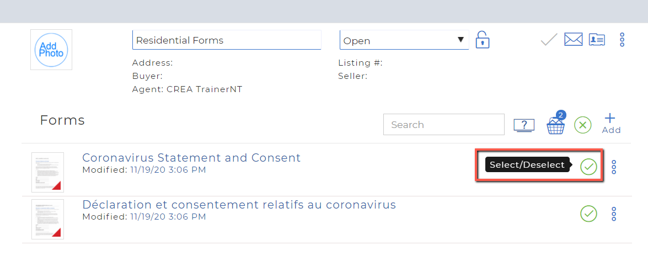The image size is (648, 256).
Task: Click the Coronavirus Statement form thumbnail
Action: pyautogui.click(x=47, y=172)
